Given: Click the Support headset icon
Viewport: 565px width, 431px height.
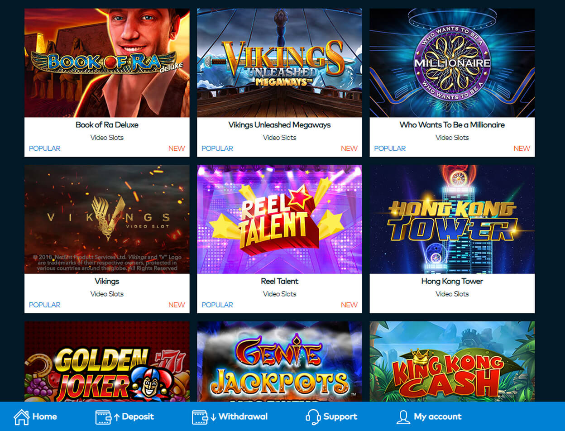Looking at the screenshot, I should click(x=313, y=417).
